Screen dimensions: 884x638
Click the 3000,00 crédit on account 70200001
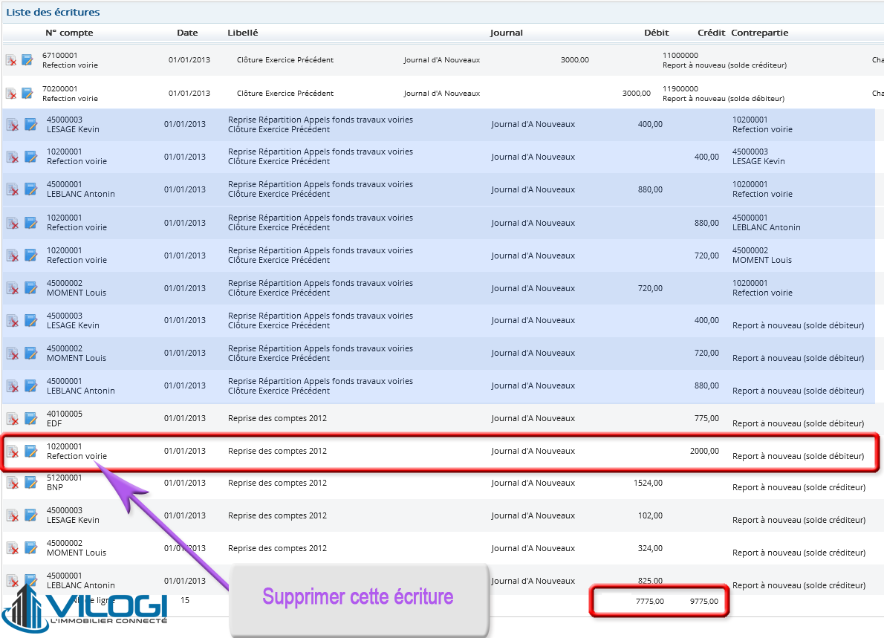[x=636, y=93]
